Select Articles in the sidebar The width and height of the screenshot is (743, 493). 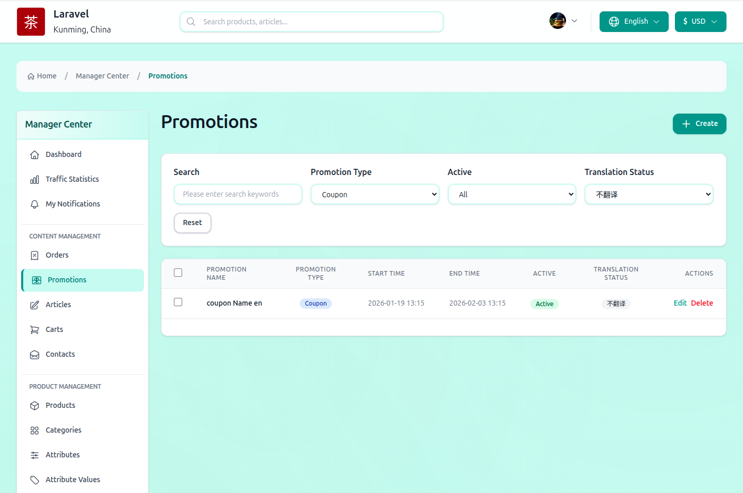click(x=83, y=305)
